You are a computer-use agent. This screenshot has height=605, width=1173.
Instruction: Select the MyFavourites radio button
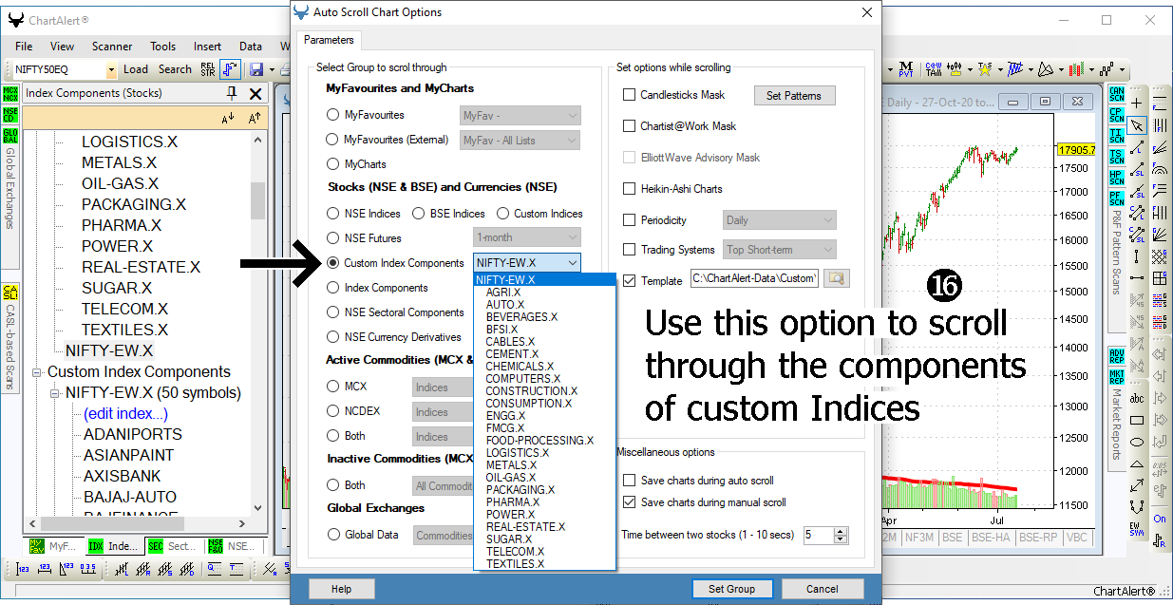click(x=332, y=115)
